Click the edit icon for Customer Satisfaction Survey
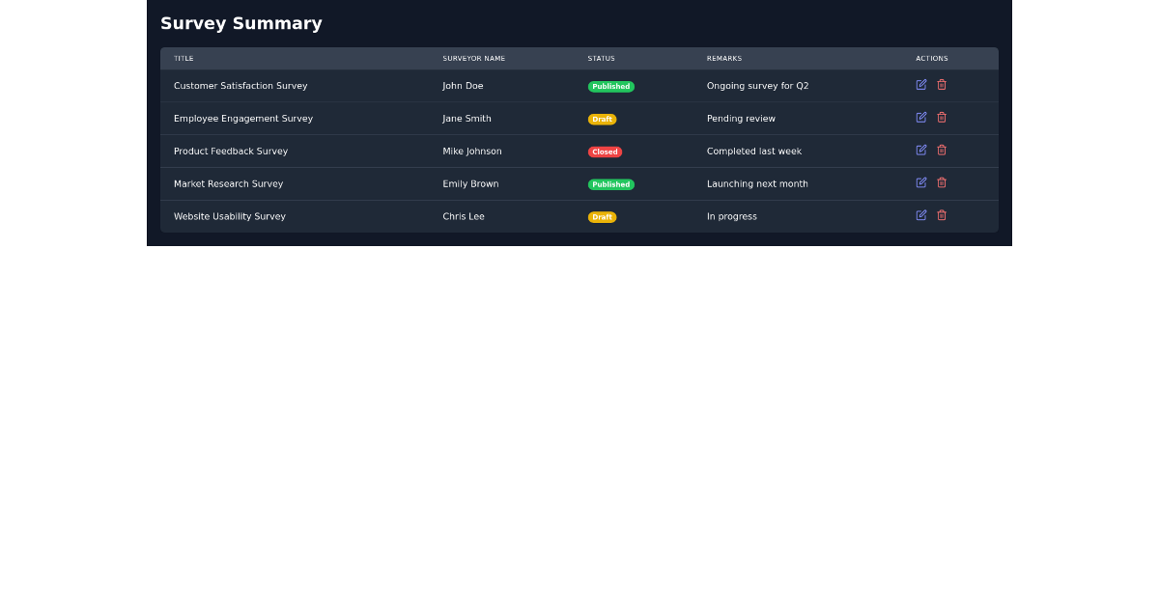This screenshot has height=608, width=1159. pos(921,85)
